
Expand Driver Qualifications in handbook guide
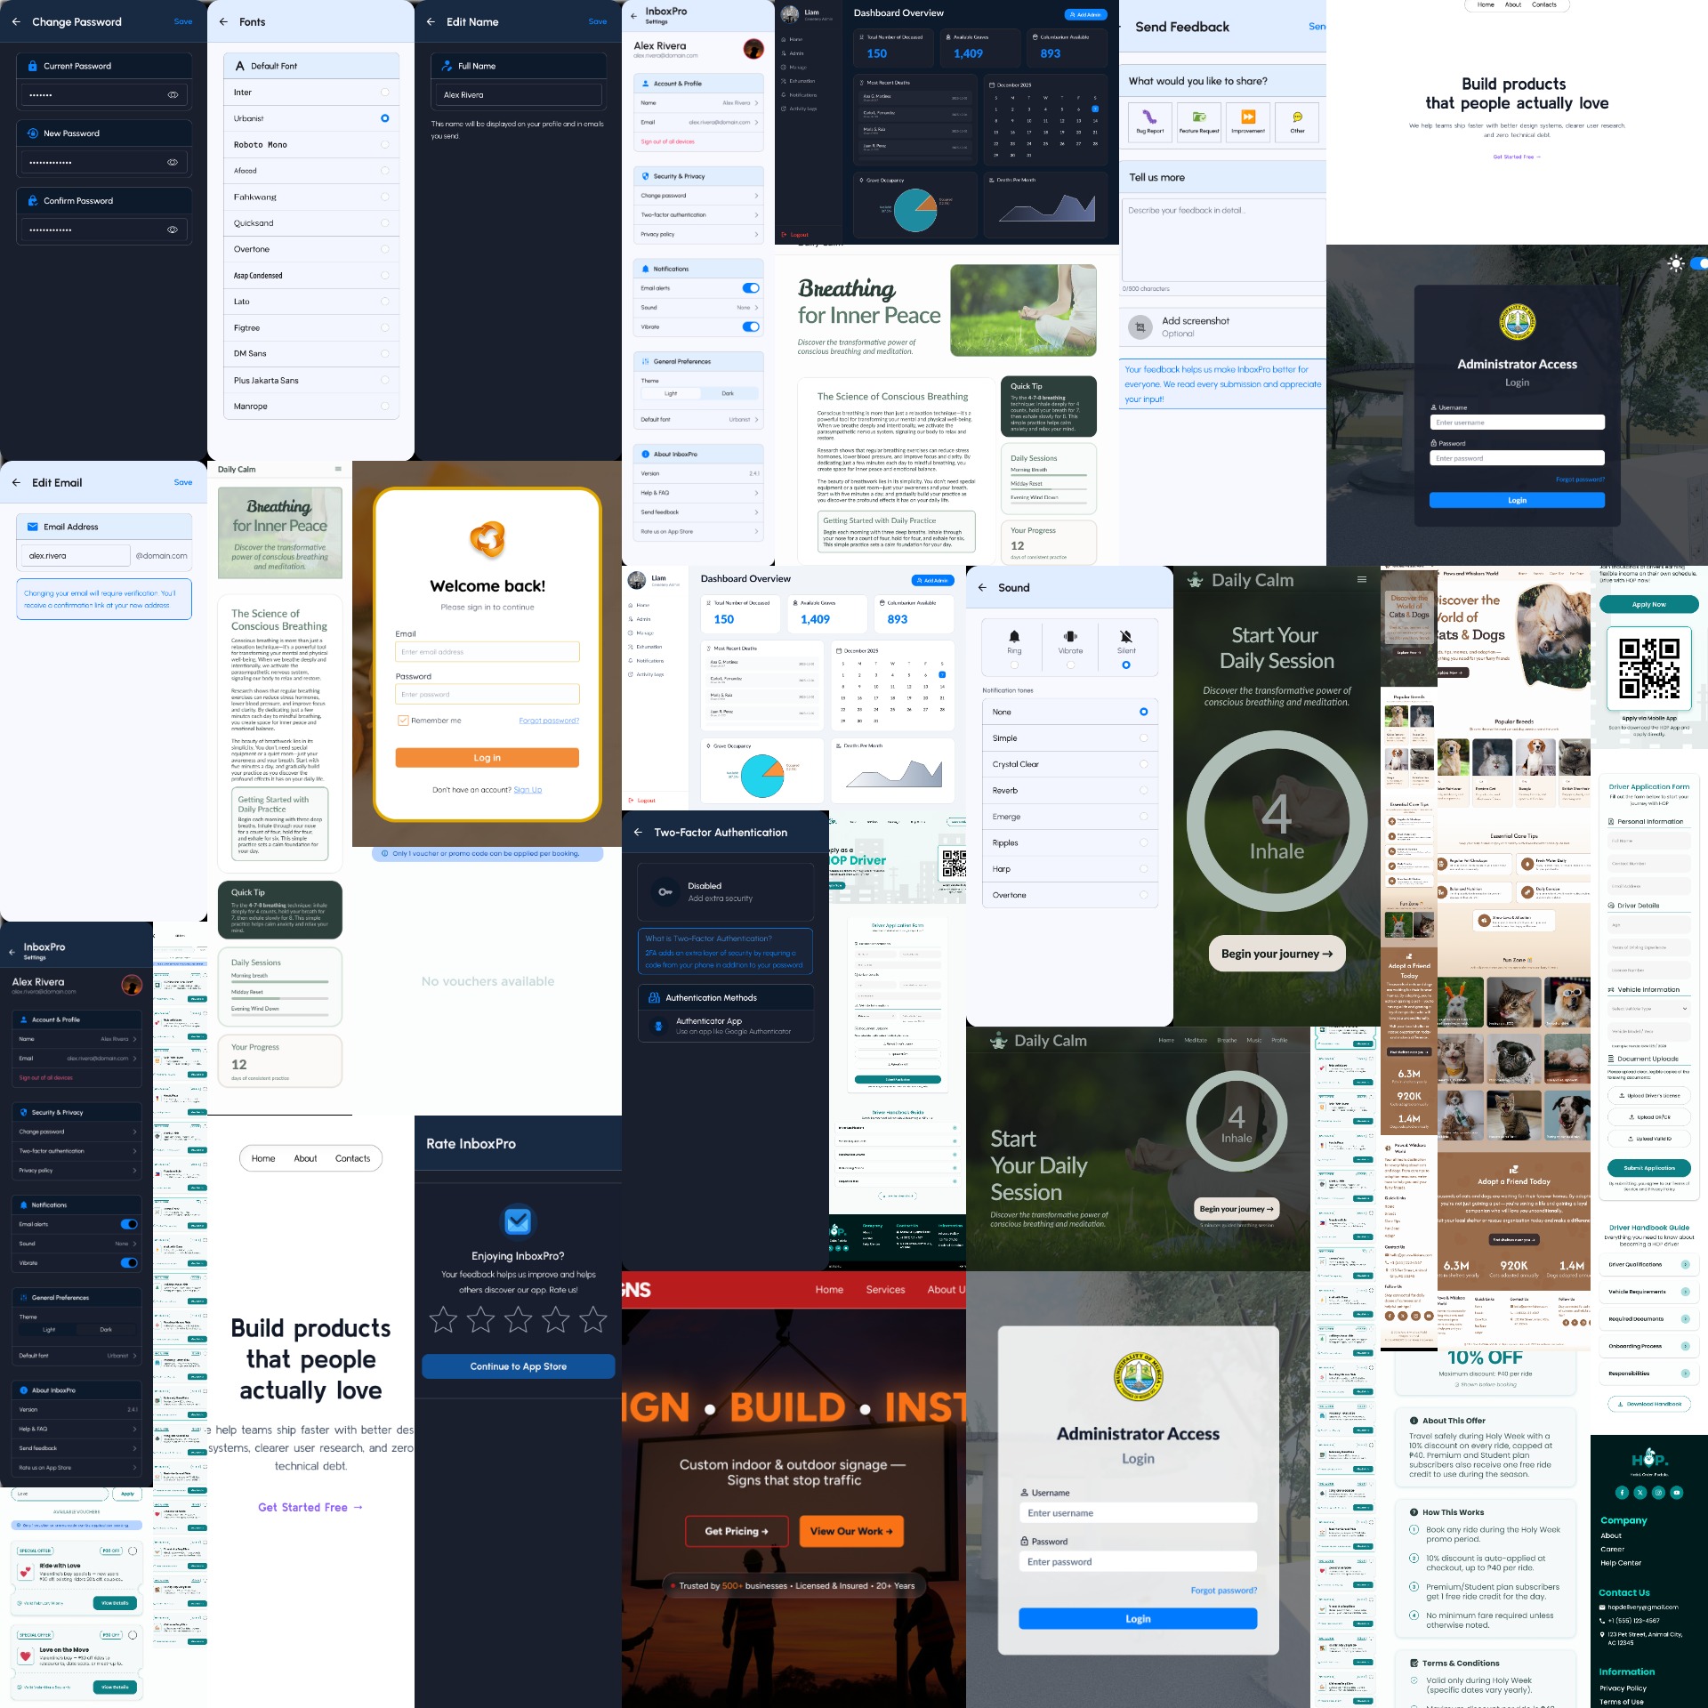pyautogui.click(x=1648, y=1264)
